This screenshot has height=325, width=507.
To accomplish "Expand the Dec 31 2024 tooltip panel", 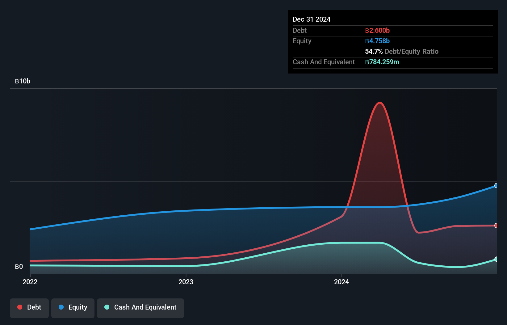I will click(x=312, y=19).
